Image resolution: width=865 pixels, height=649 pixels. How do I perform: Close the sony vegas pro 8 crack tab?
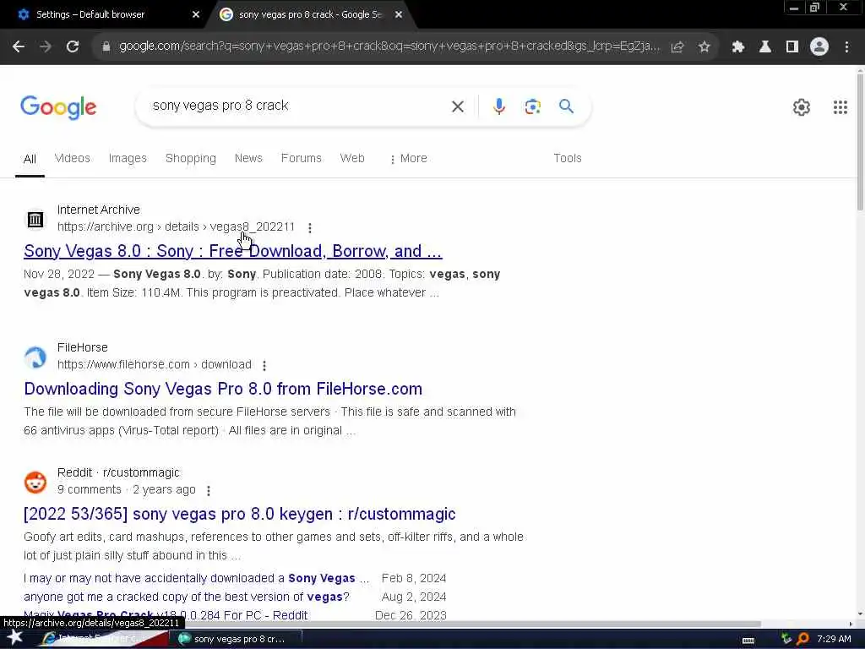tap(399, 15)
